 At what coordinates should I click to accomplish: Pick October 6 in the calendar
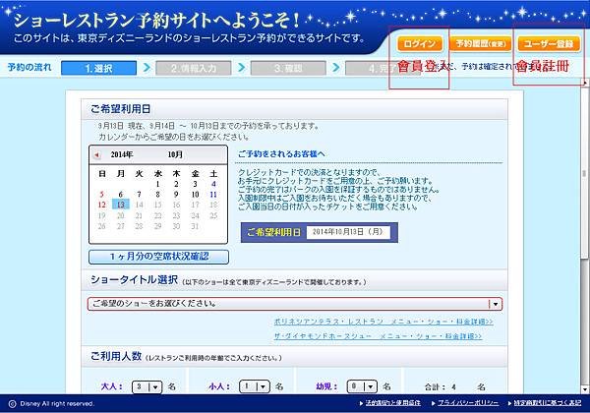pos(120,195)
